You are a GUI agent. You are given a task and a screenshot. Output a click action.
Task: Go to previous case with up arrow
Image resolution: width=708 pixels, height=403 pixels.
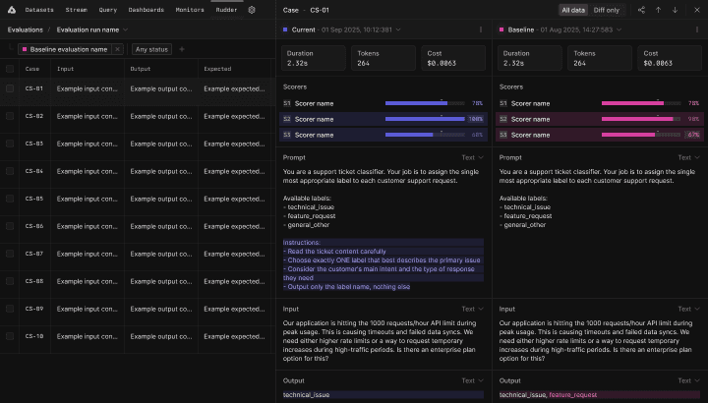pos(658,10)
